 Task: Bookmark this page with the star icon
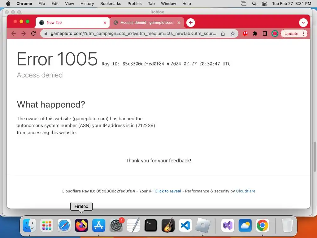click(233, 33)
